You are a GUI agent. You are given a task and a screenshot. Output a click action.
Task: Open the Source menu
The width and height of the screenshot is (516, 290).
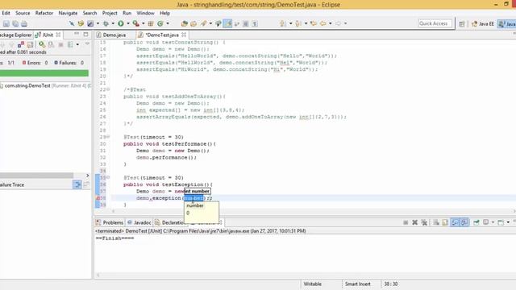pos(23,13)
